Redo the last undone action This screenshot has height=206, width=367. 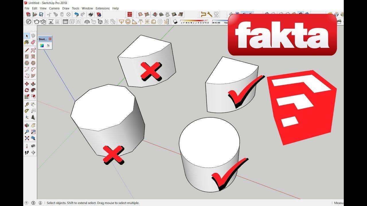[x=83, y=14]
